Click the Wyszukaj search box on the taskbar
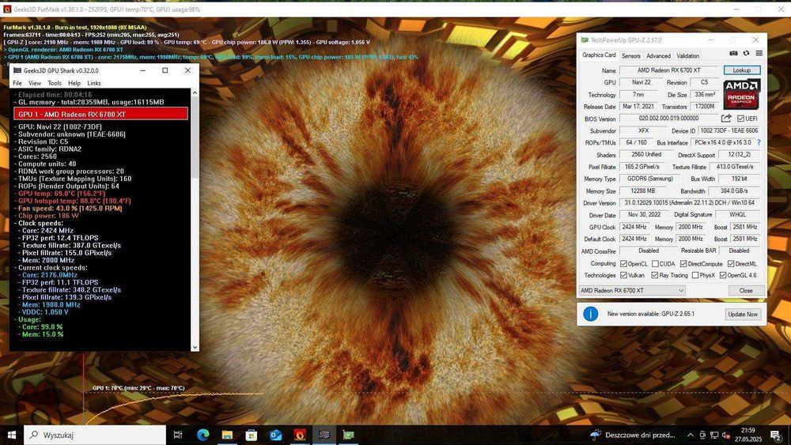Viewport: 791px width, 445px height. 94,435
